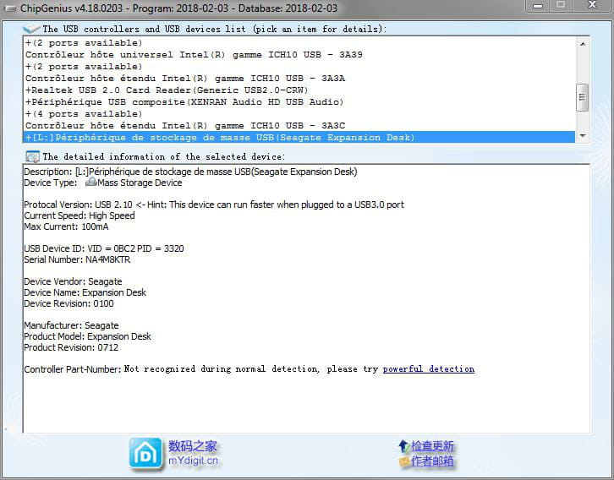Click the Product Model: Expansion Desk line
This screenshot has height=480, width=614.
tap(87, 336)
